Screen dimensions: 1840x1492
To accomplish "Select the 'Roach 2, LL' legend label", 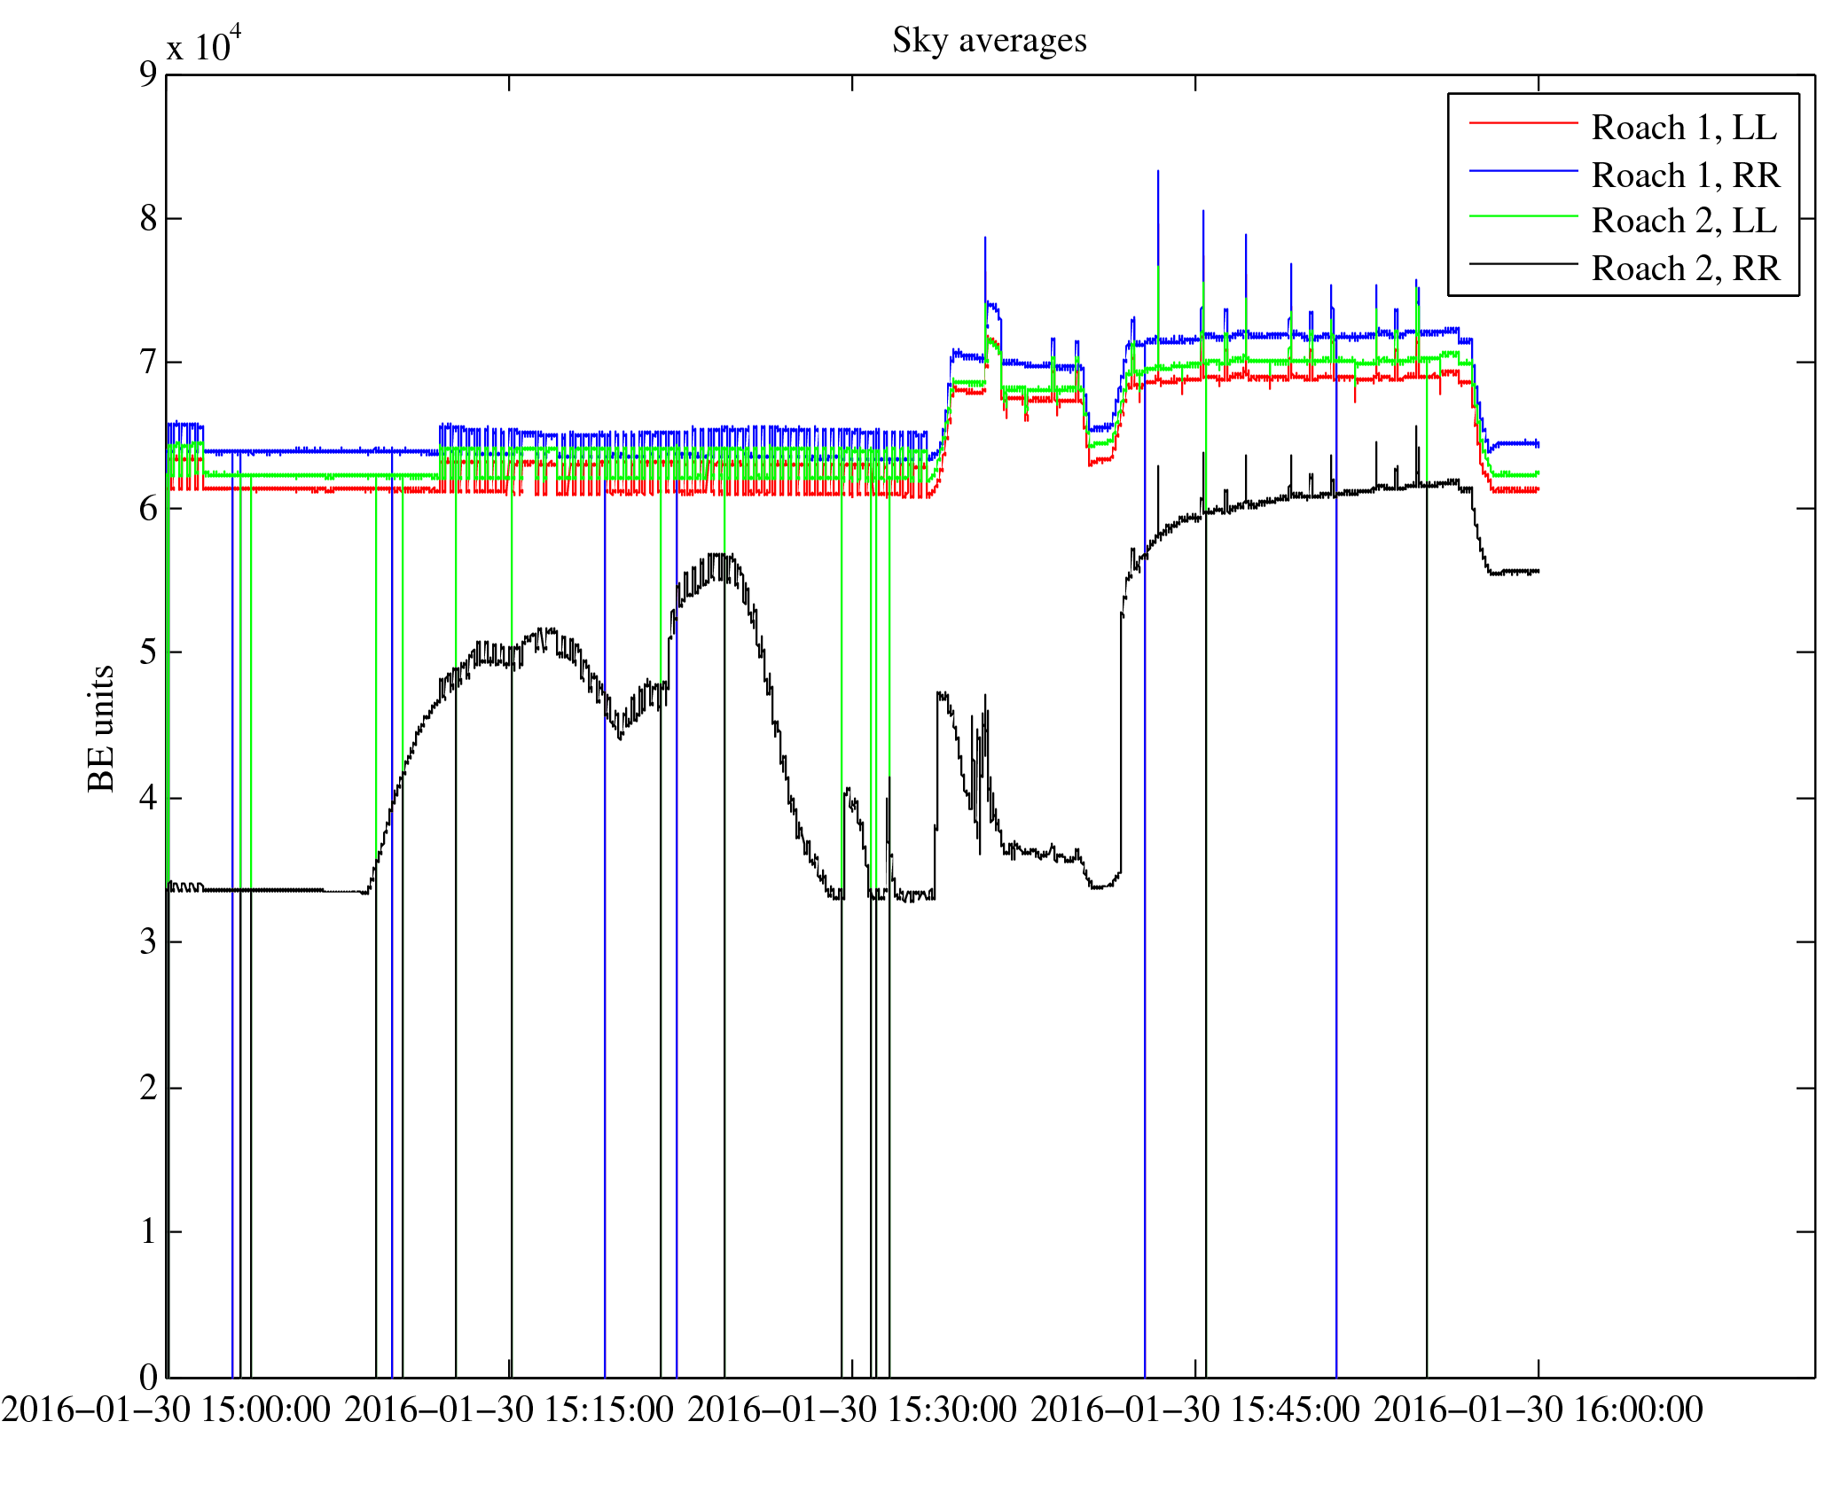I will click(1684, 221).
